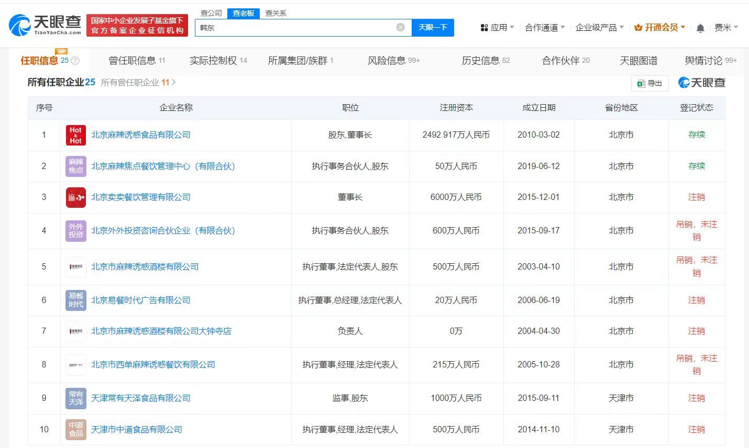
Task: Click the question mark icon beside 任职信息
Action: pyautogui.click(x=75, y=60)
